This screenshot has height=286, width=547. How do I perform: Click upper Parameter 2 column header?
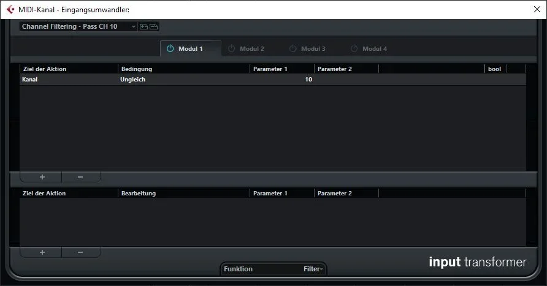click(346, 69)
